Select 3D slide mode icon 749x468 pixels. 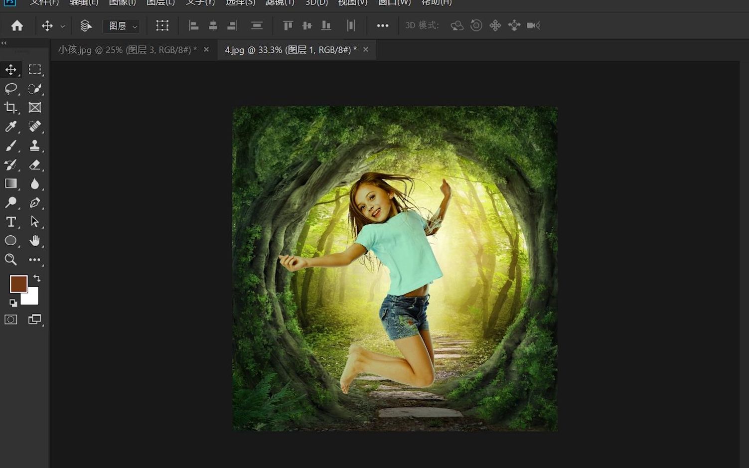[x=514, y=25]
